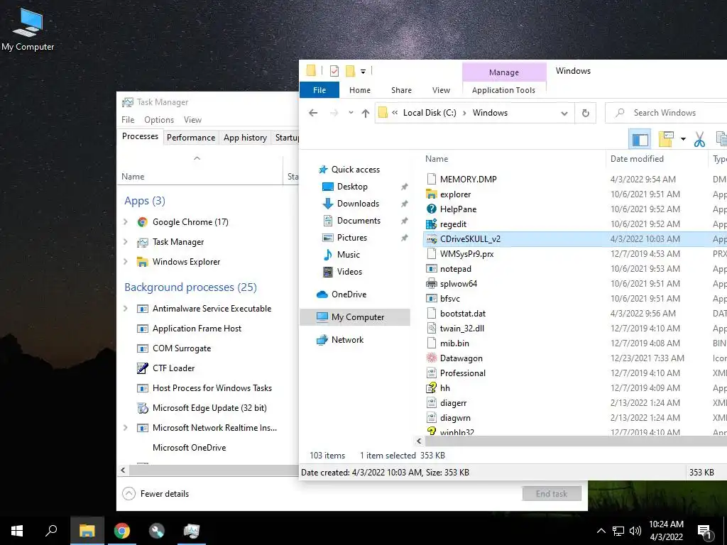
Task: Select the Windows Explorer process icon
Action: tap(142, 262)
